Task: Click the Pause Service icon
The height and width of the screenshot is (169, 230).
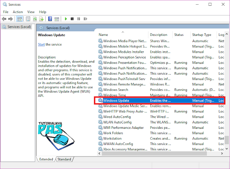Action: pos(79,19)
